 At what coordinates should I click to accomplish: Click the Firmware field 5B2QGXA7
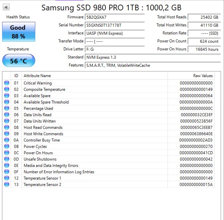pos(115,17)
